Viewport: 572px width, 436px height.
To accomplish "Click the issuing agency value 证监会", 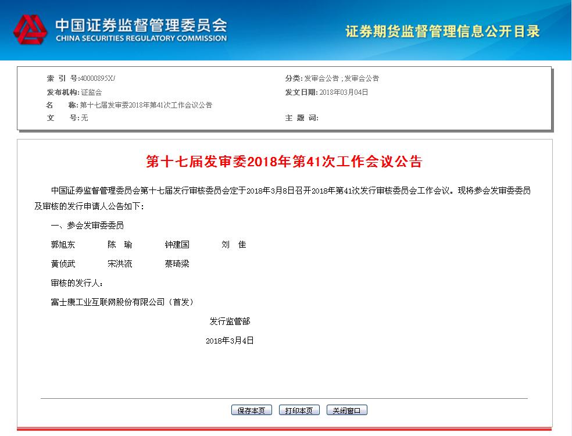I will [x=91, y=92].
